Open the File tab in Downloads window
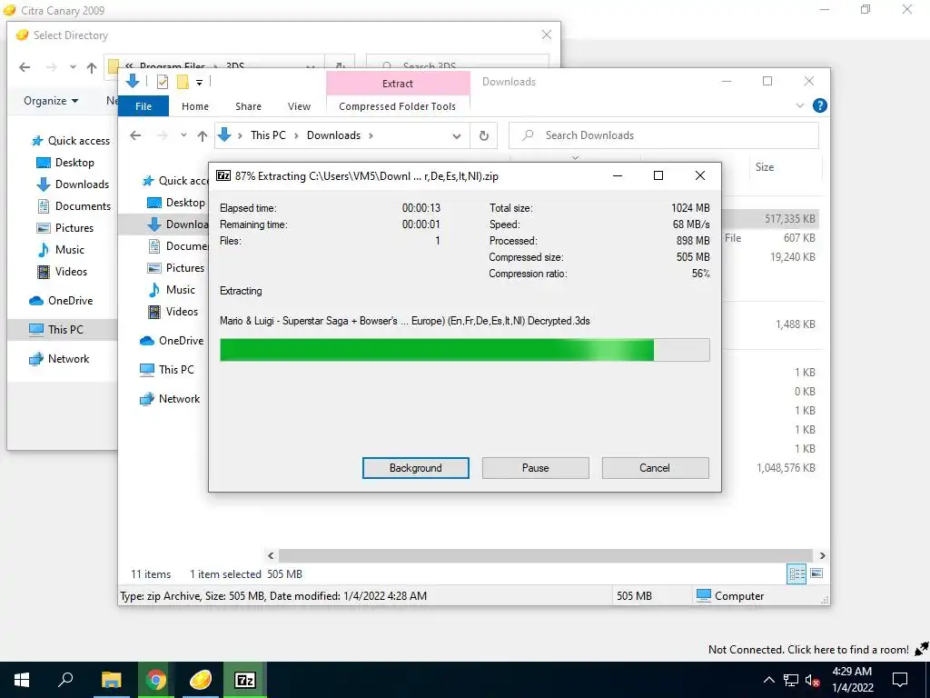Screen dimensions: 930x698 coord(143,106)
